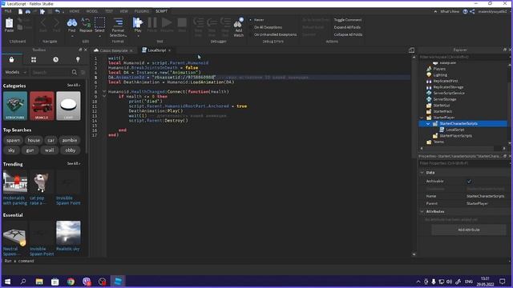
Task: Select LocalScript in Explorer tree
Action: click(454, 130)
